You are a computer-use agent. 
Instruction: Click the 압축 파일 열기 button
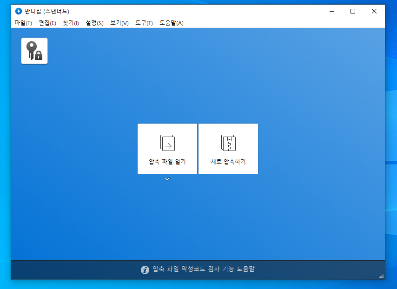(x=167, y=149)
